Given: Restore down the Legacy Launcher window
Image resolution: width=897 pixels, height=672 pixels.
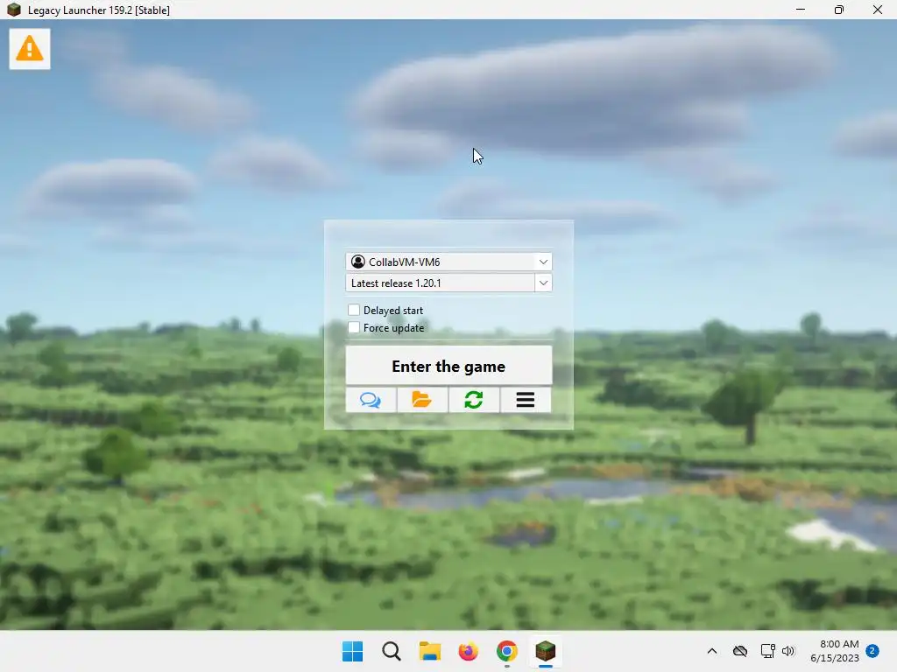Looking at the screenshot, I should (838, 10).
